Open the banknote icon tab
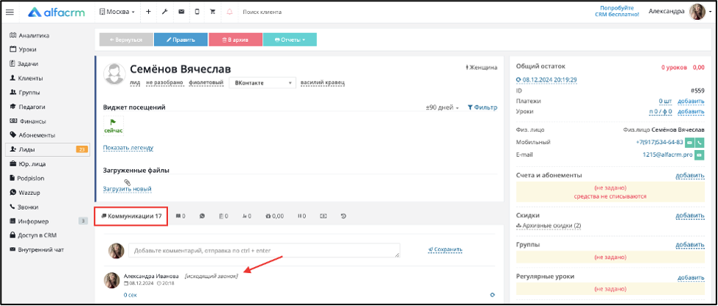718x306 pixels. point(324,216)
